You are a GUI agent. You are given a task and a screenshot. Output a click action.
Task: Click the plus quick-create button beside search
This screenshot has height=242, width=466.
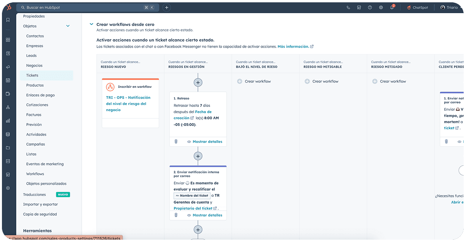(166, 7)
